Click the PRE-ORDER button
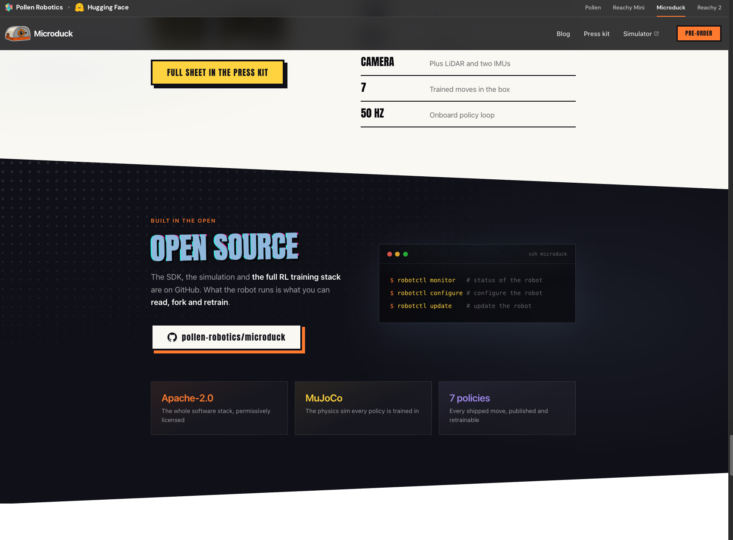The height and width of the screenshot is (540, 733). (x=699, y=33)
